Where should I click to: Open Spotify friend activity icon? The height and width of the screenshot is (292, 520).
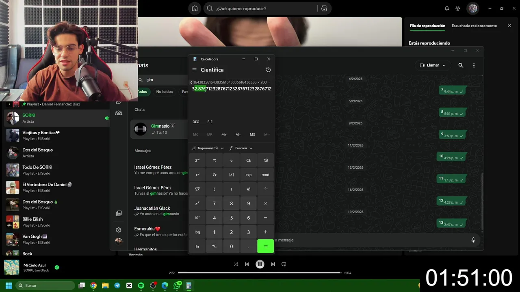(x=458, y=9)
